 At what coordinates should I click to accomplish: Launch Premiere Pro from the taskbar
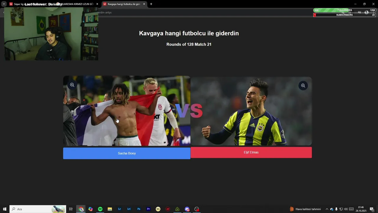(149, 209)
